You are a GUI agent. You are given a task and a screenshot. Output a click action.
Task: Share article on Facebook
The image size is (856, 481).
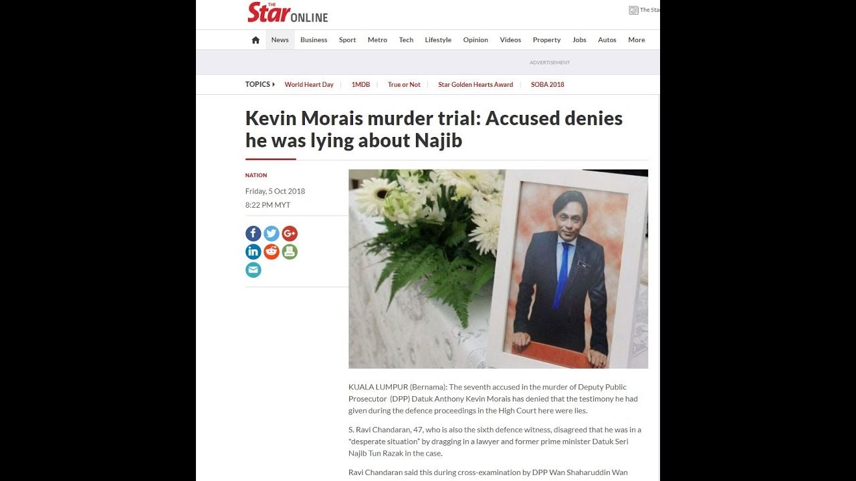point(253,233)
